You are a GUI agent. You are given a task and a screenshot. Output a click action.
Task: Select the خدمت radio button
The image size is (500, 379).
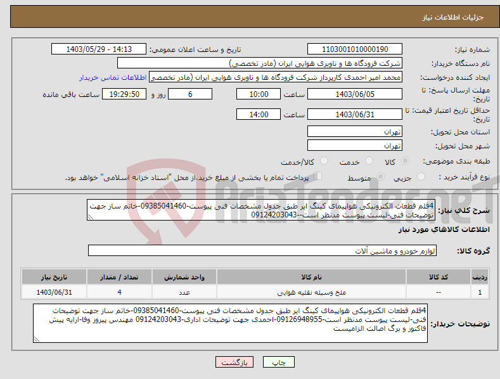369,161
